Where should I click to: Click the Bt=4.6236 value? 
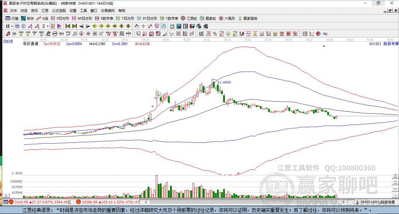point(143,44)
